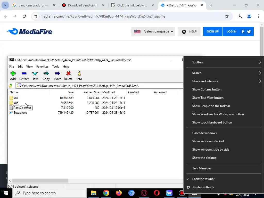Select the x64 folder

16,98
